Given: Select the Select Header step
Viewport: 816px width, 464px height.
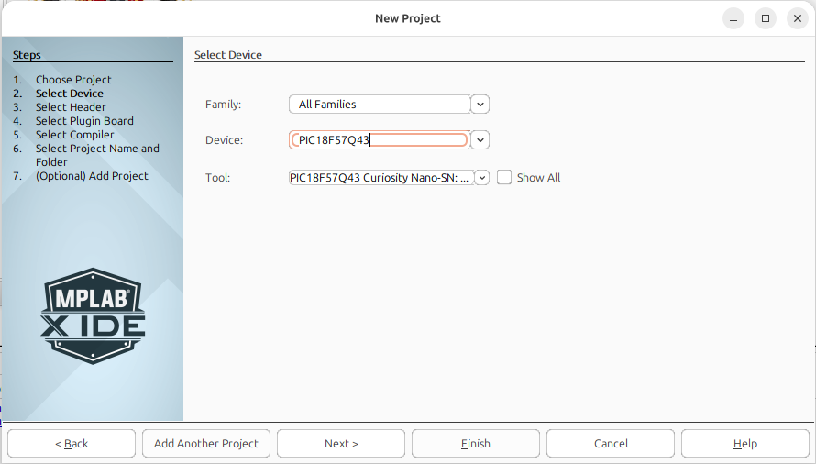Looking at the screenshot, I should (71, 107).
